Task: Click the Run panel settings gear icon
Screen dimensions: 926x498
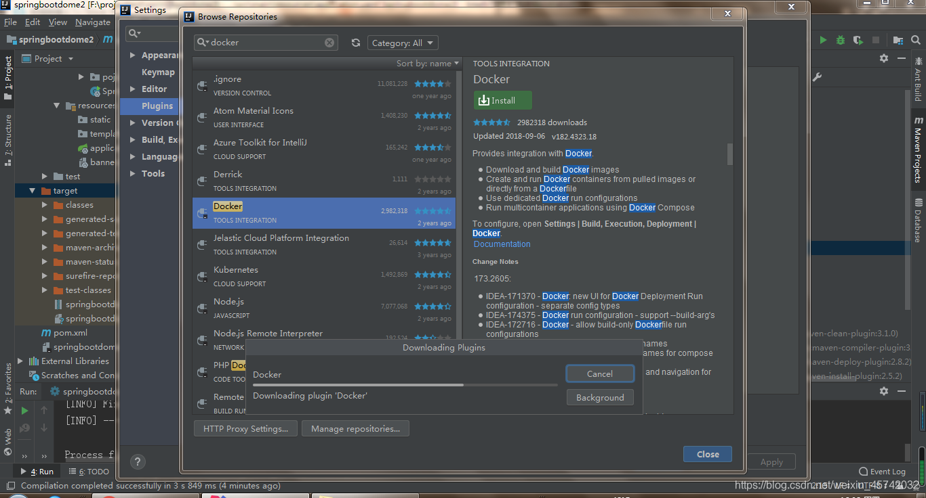Action: [884, 391]
